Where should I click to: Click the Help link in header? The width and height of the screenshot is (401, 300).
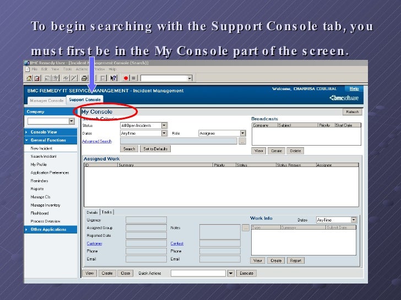tap(354, 88)
